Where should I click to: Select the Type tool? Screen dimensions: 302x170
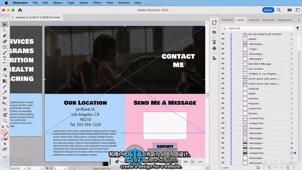click(5, 58)
